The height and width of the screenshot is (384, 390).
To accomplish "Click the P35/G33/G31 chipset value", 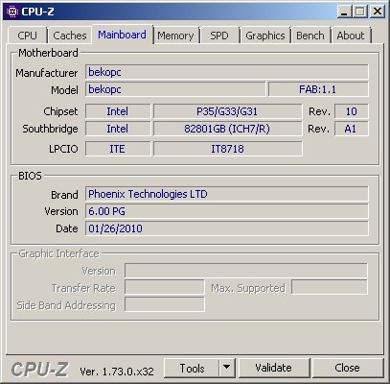I will [227, 111].
